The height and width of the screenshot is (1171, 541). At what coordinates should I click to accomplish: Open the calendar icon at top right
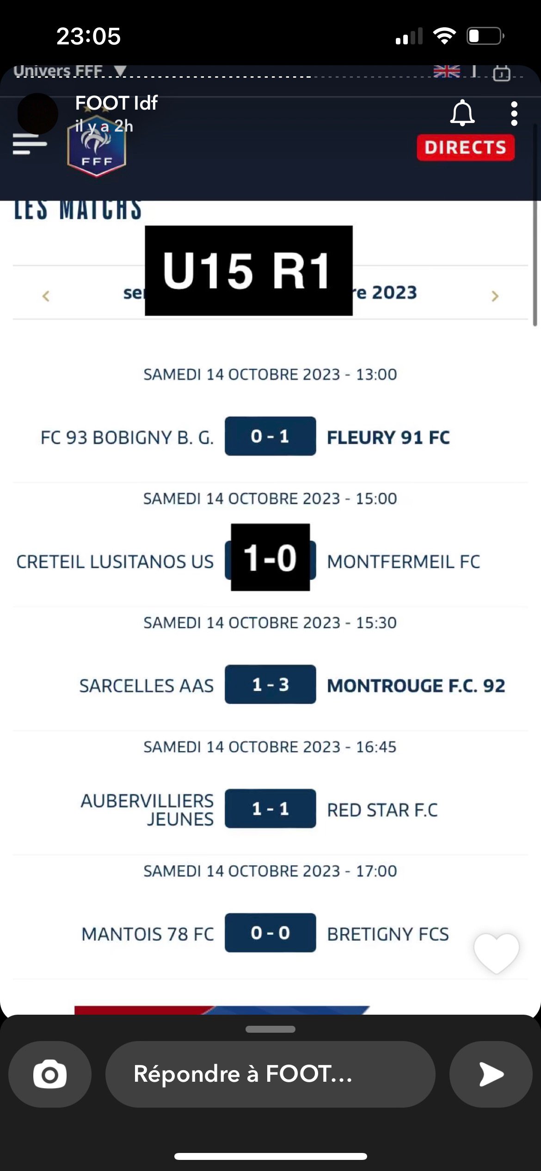coord(502,73)
